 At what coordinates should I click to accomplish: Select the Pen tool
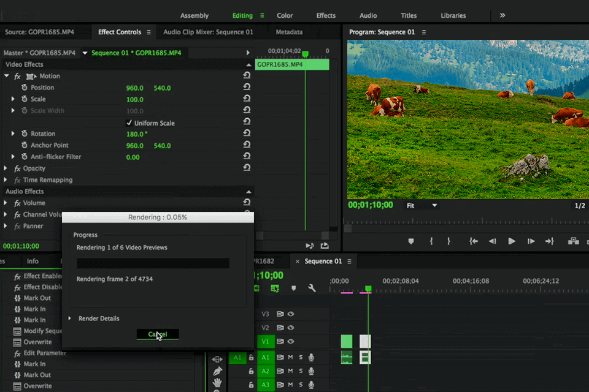point(217,371)
